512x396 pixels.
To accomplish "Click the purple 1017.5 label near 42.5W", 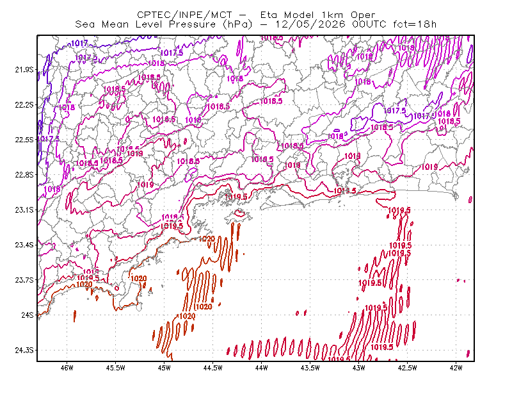I will (x=395, y=110).
